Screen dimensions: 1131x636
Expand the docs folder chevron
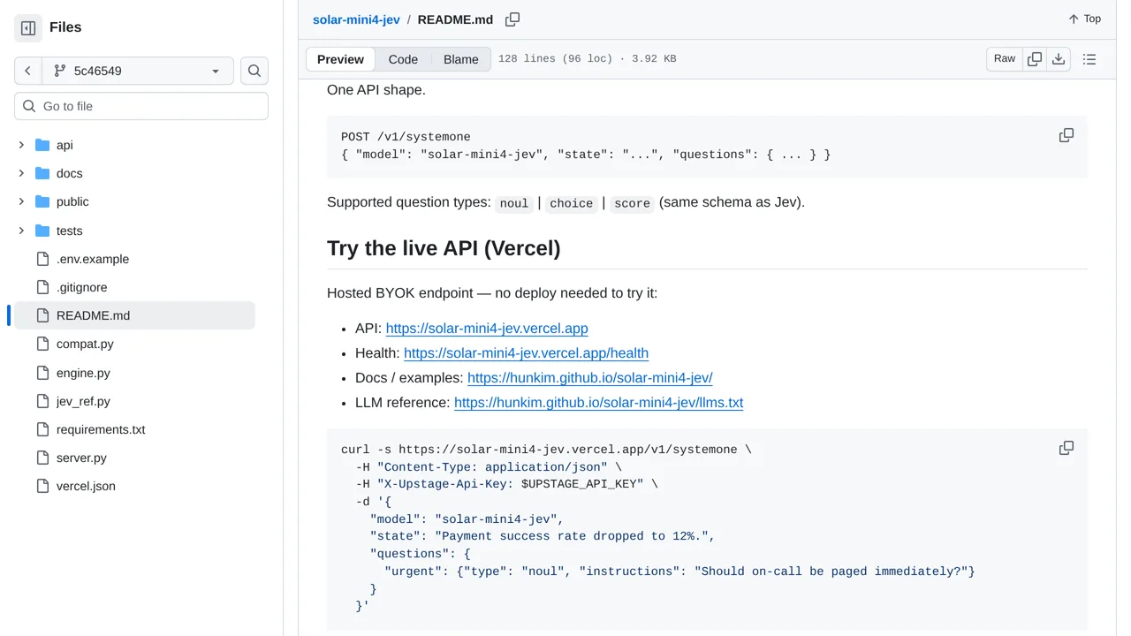(x=21, y=173)
